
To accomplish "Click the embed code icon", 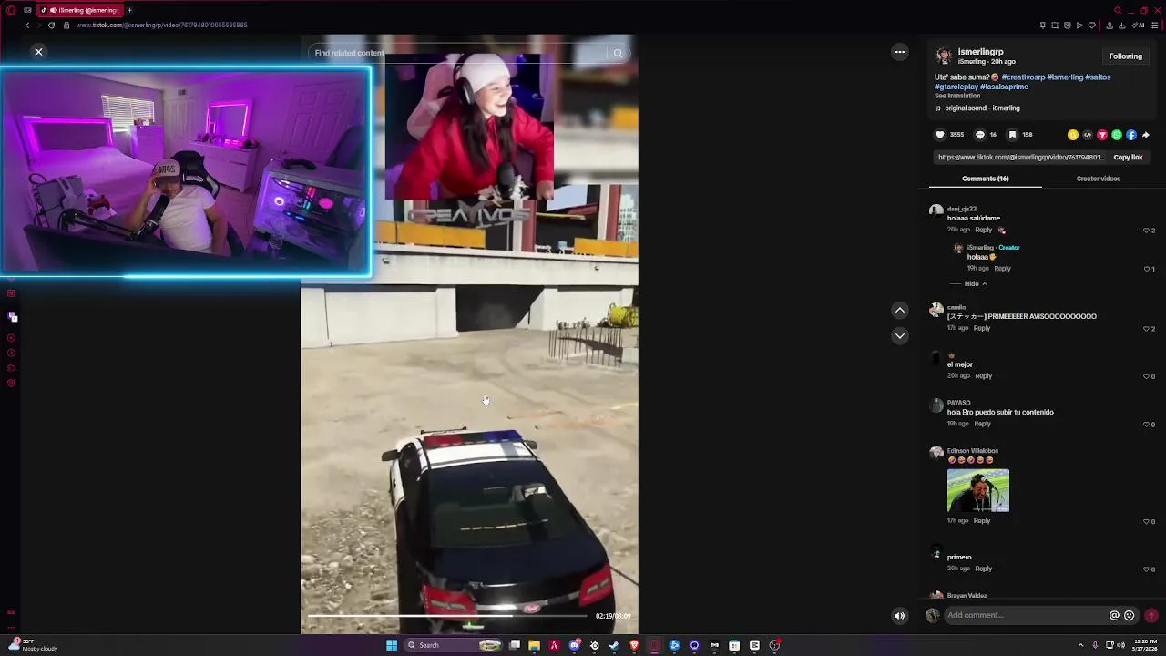I will [1088, 135].
